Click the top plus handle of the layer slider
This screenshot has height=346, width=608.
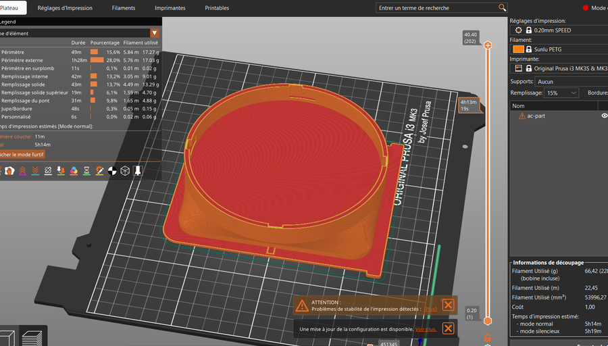(x=488, y=45)
